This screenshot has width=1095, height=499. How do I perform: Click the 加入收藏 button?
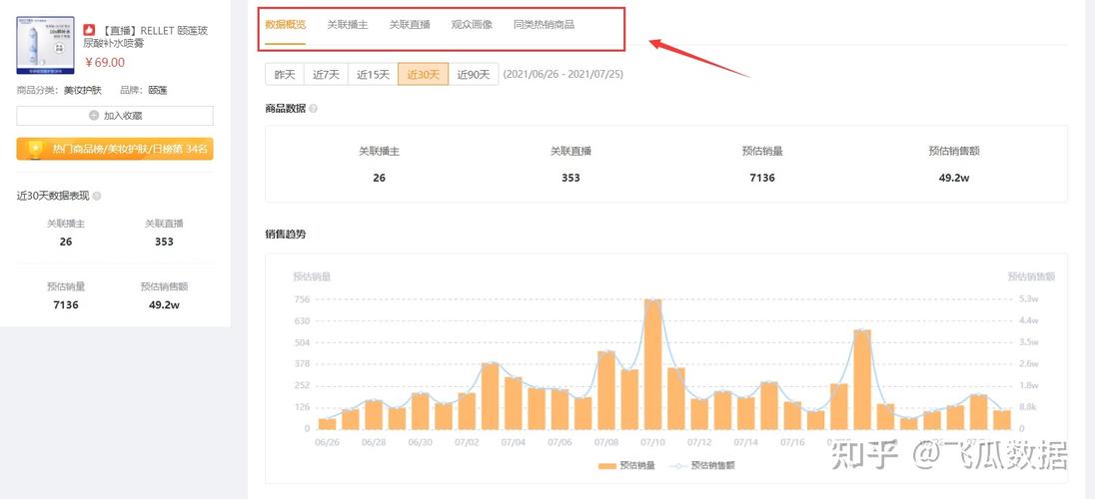115,116
